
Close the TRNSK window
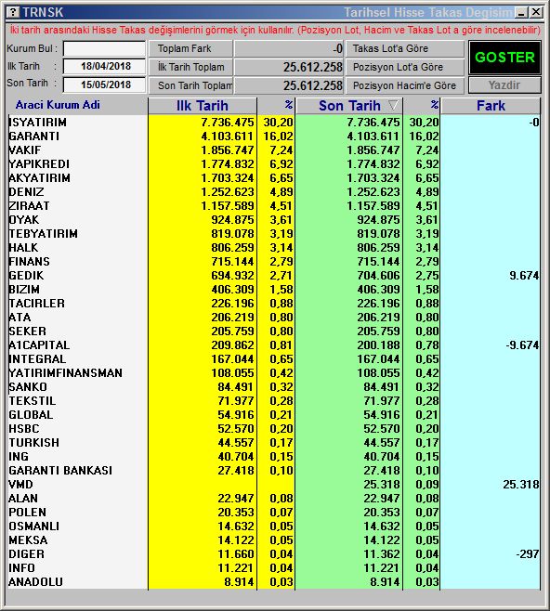click(536, 12)
